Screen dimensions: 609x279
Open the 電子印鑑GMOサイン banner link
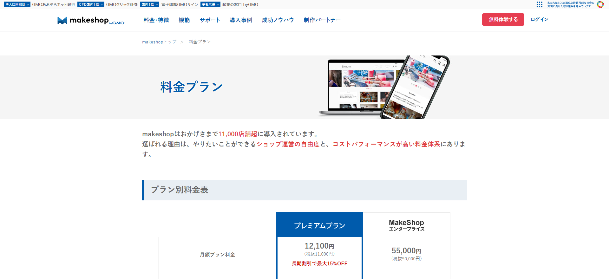coord(180,4)
